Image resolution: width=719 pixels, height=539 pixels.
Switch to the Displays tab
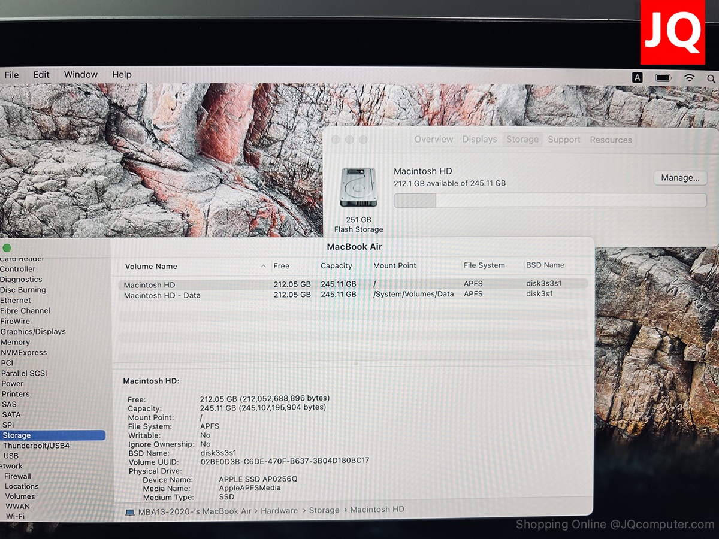pyautogui.click(x=479, y=140)
